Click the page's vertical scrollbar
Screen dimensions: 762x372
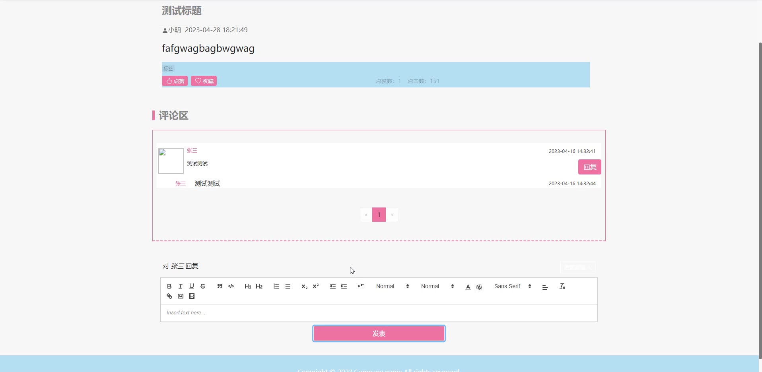coord(760,201)
